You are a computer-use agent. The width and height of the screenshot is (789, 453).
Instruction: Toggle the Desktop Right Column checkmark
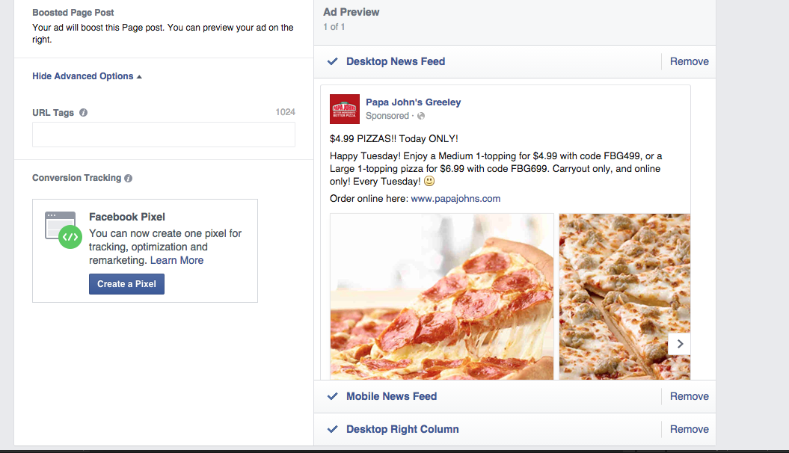tap(333, 430)
